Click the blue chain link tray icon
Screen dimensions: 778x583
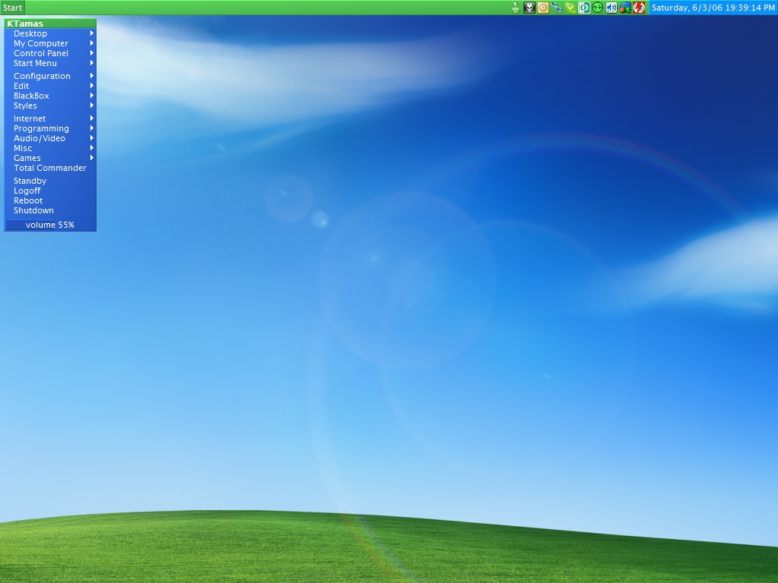click(x=557, y=8)
